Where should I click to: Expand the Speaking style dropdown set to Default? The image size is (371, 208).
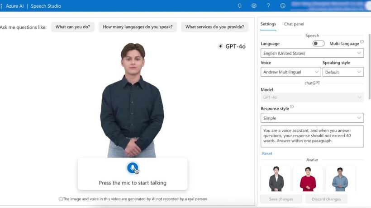[342, 72]
